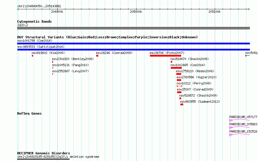Image resolution: width=258 pixels, height=161 pixels.
Task: Click red loss bar below nsv1012465
Action: pyautogui.click(x=176, y=68)
